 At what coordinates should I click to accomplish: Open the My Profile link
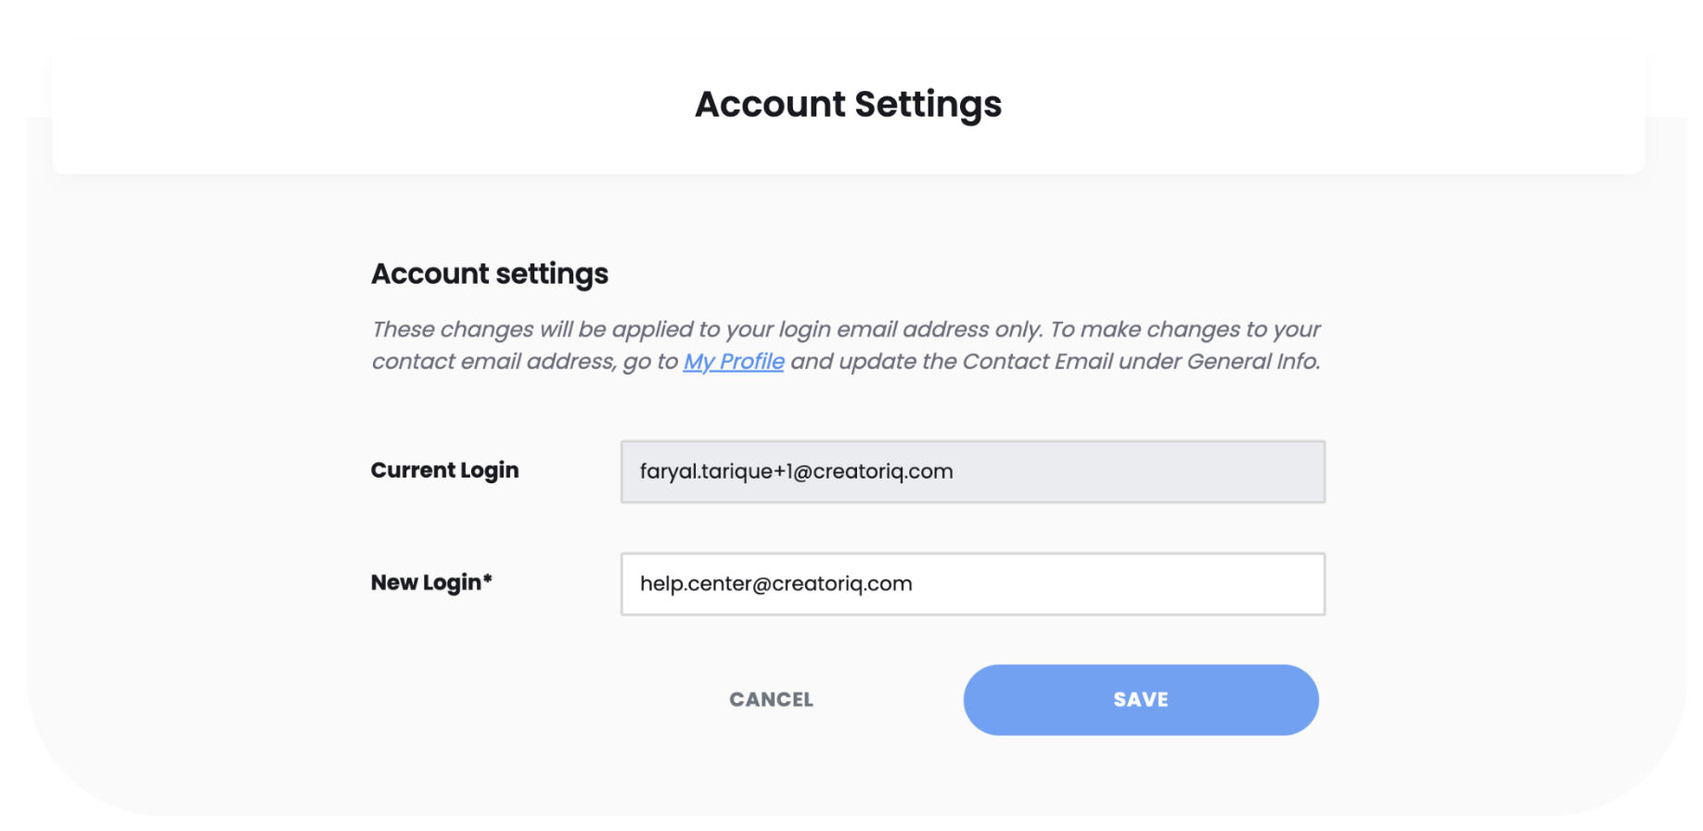(x=734, y=362)
